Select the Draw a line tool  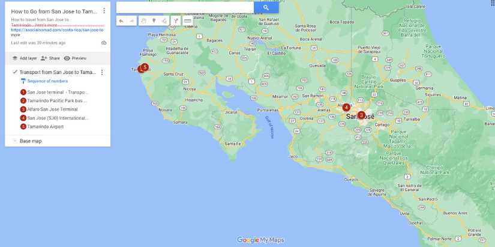[164, 21]
